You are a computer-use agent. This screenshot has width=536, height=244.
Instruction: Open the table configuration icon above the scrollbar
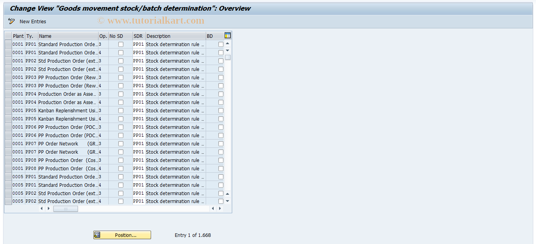pos(227,35)
